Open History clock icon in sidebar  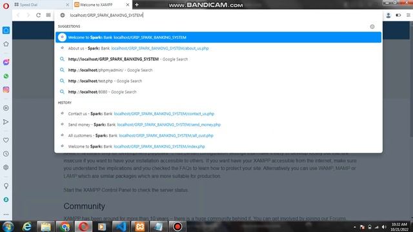[x=6, y=153]
